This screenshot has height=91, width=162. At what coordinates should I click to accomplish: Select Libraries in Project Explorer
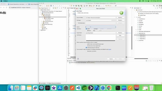click(x=46, y=23)
